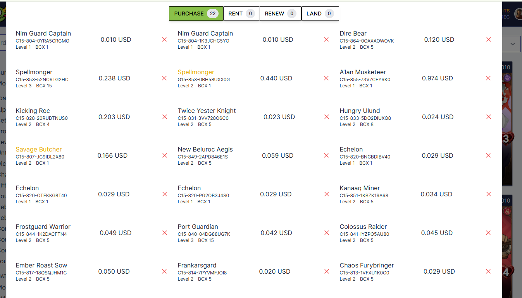Image resolution: width=522 pixels, height=298 pixels.
Task: Delete Kanaaq Miner cart item
Action: [488, 194]
